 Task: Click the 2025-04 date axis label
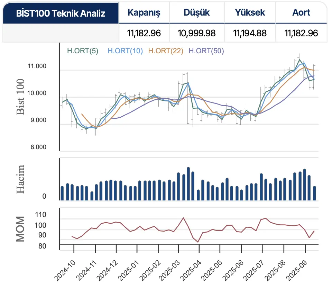pyautogui.click(x=191, y=270)
